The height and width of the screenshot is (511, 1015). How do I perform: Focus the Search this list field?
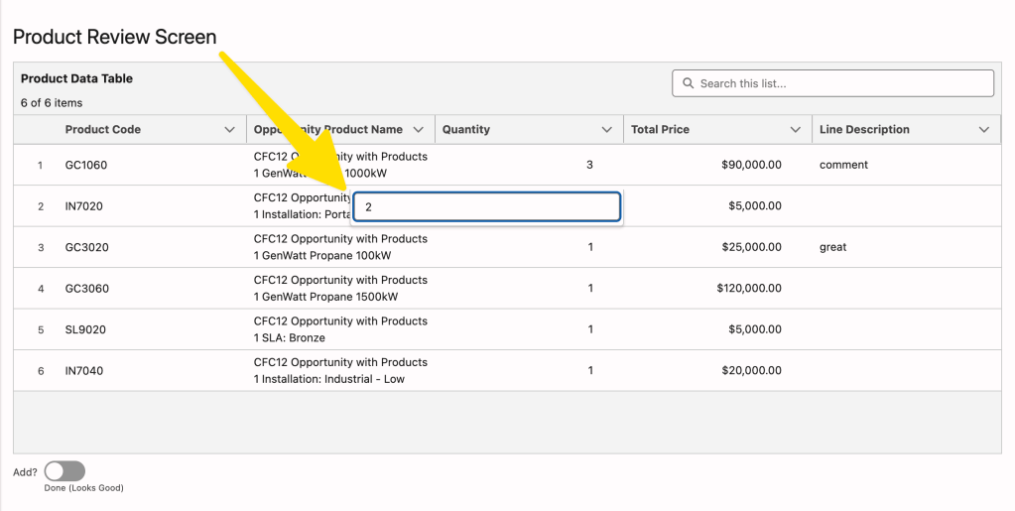click(833, 83)
